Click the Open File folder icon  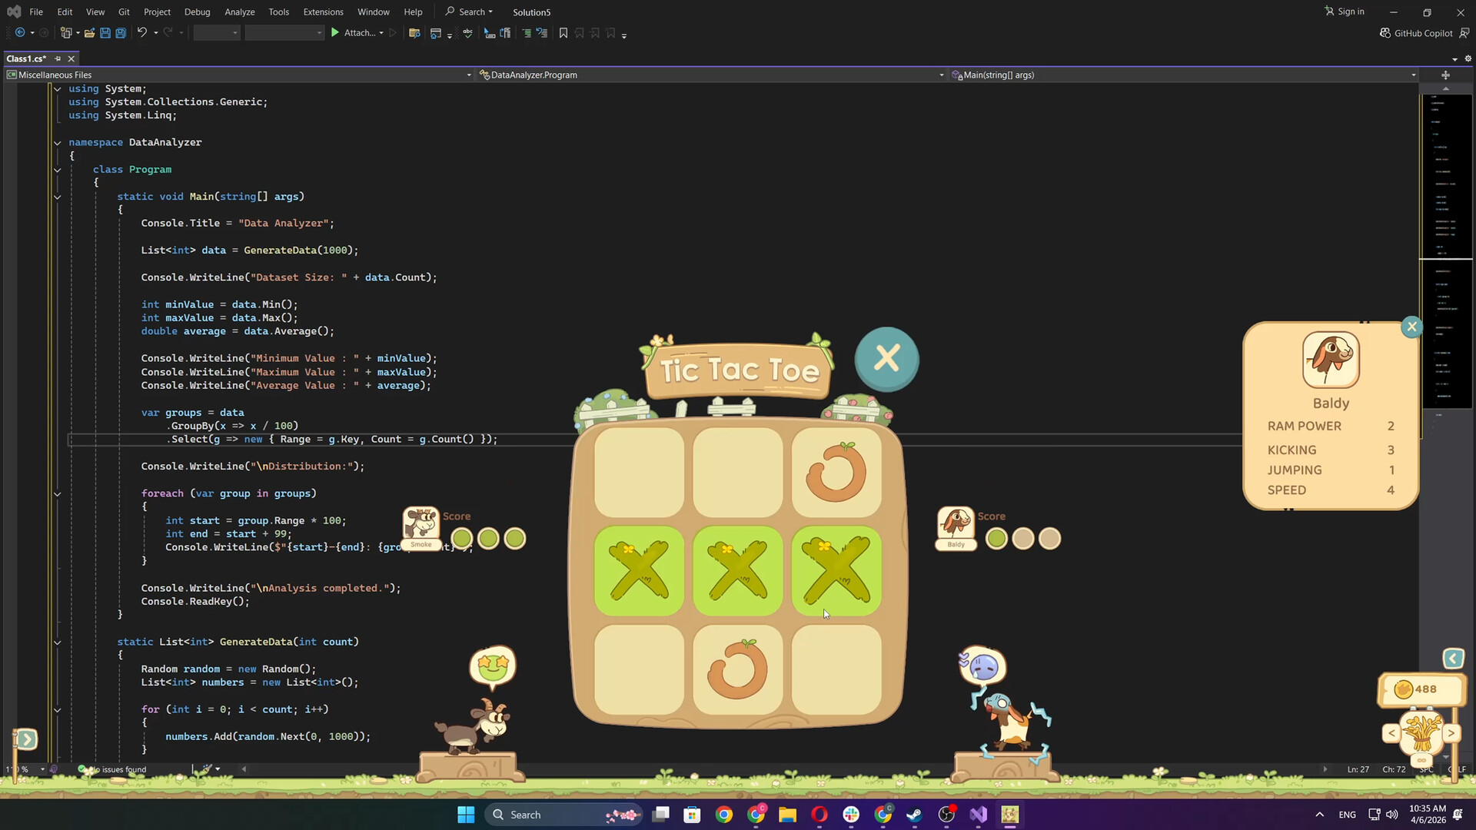[x=89, y=33]
